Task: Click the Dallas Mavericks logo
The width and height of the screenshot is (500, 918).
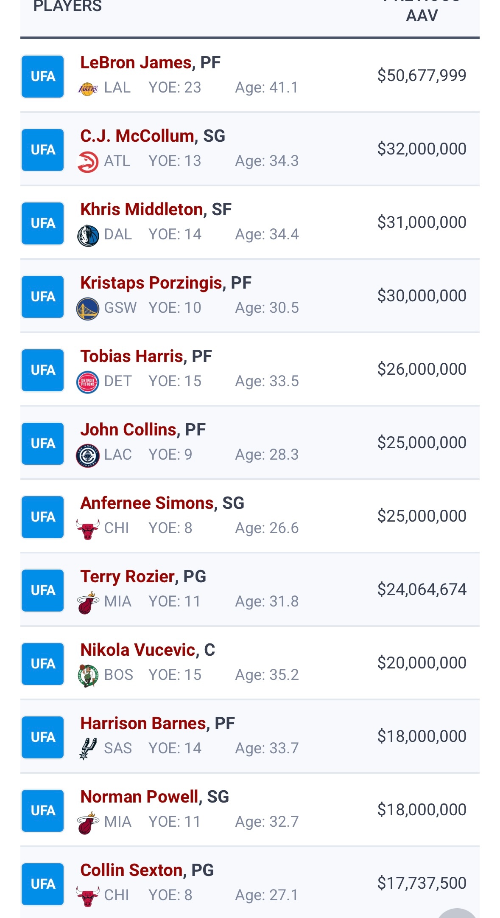Action: click(88, 236)
